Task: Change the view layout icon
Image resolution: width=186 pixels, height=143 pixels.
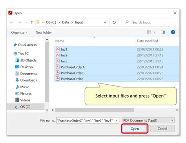Action: pos(149,32)
